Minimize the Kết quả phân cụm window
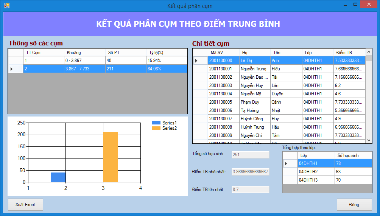Screen dimensions: 380x216 click(345, 5)
